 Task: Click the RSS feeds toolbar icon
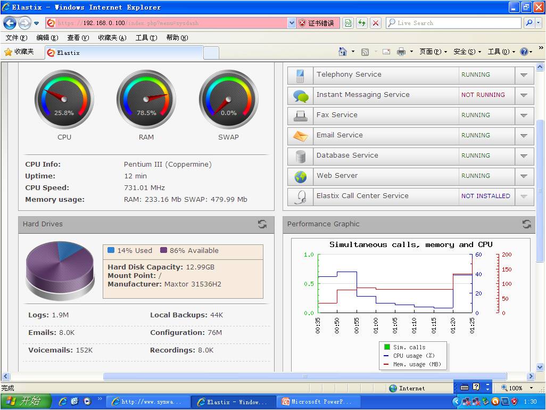(x=365, y=52)
